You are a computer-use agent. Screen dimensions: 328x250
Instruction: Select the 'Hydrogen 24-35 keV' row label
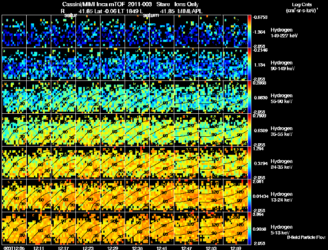281,164
